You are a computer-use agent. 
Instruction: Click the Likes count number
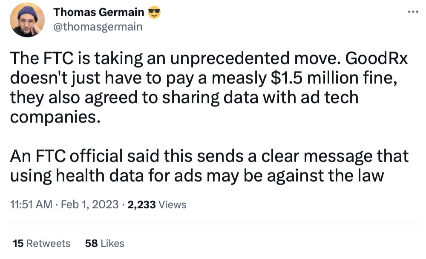pos(90,243)
